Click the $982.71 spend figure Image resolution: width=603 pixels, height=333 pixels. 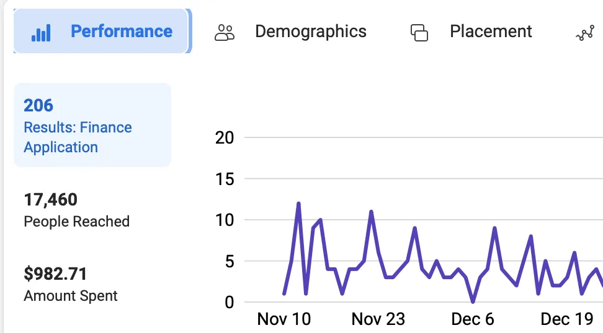[x=55, y=274]
